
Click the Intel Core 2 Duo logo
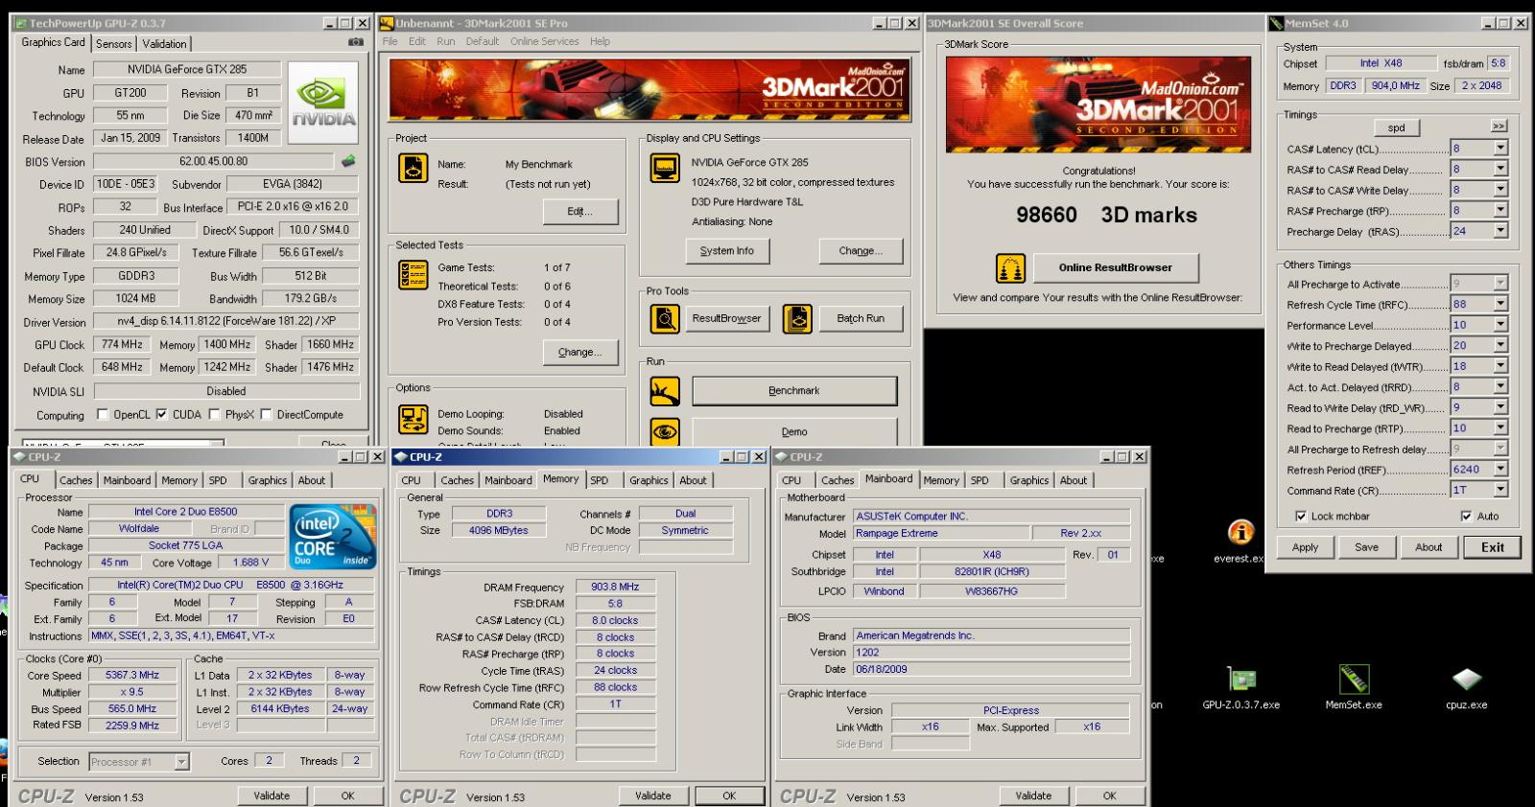click(332, 536)
